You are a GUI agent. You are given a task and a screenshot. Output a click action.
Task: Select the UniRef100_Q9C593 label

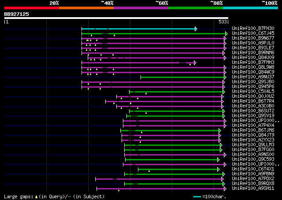253,159
